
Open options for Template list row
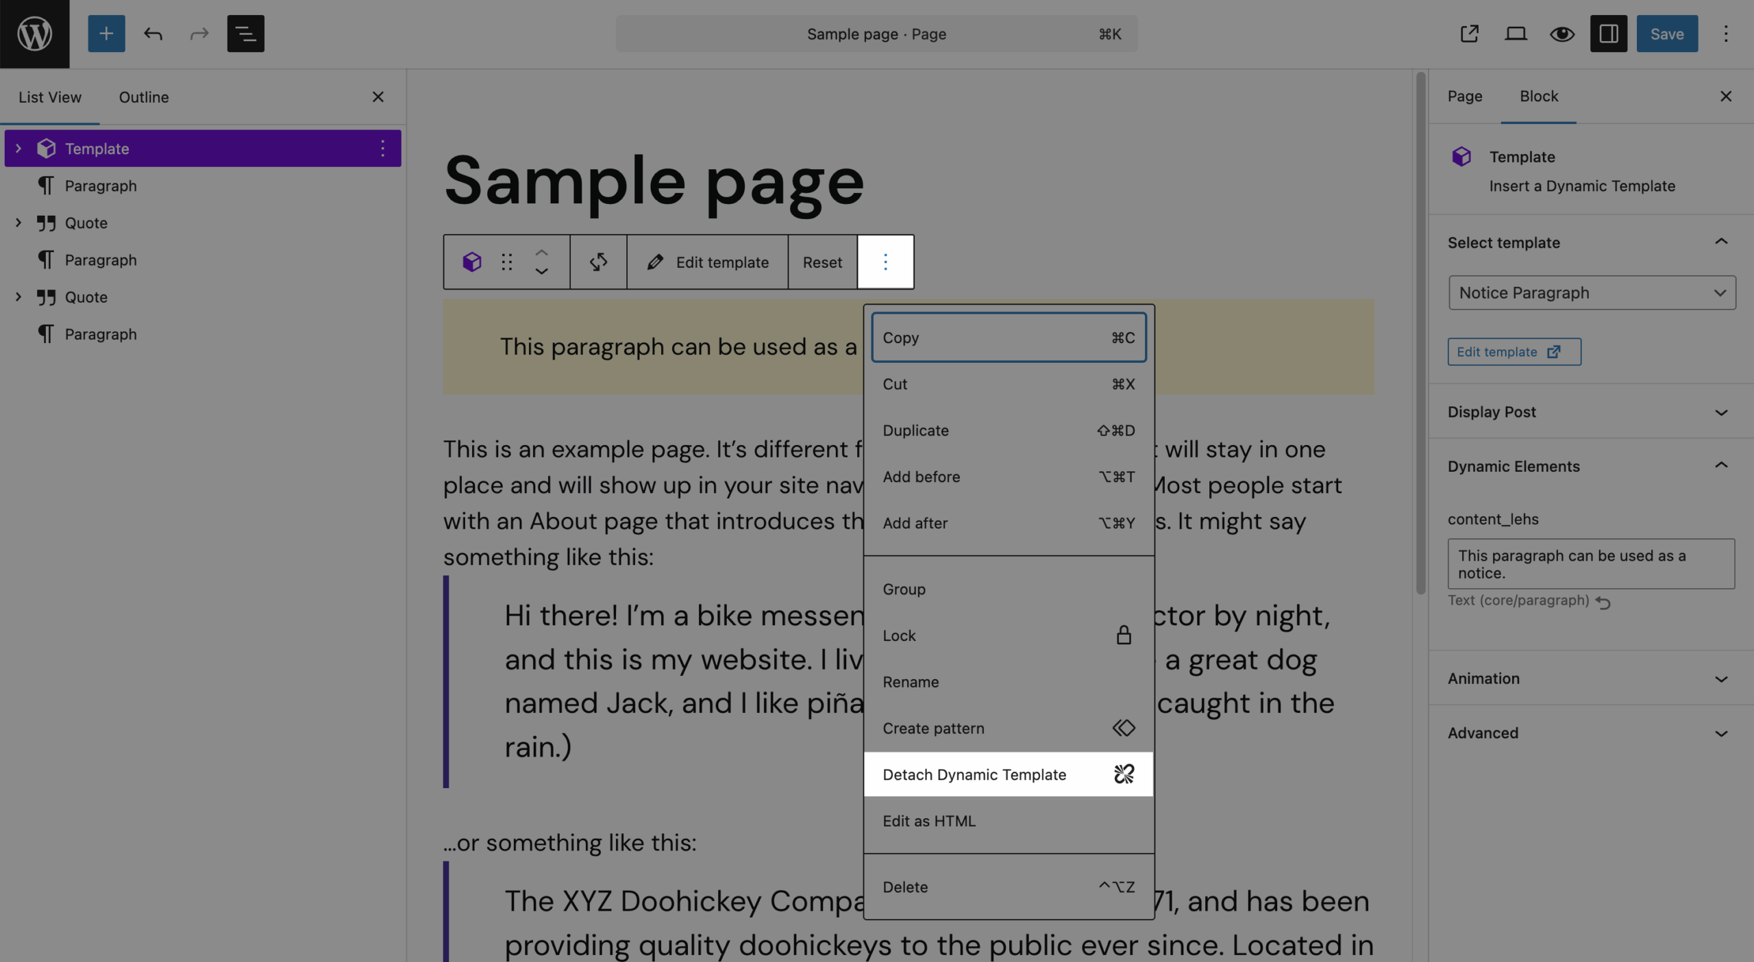pyautogui.click(x=382, y=148)
